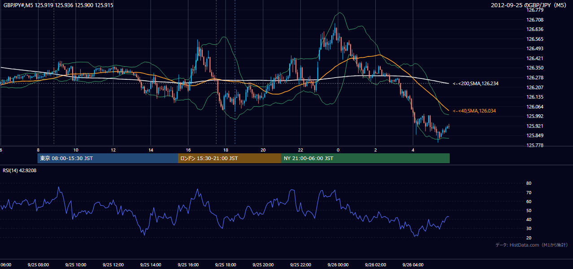
Task: Click the 126.565 price axis label
Action: [x=534, y=39]
